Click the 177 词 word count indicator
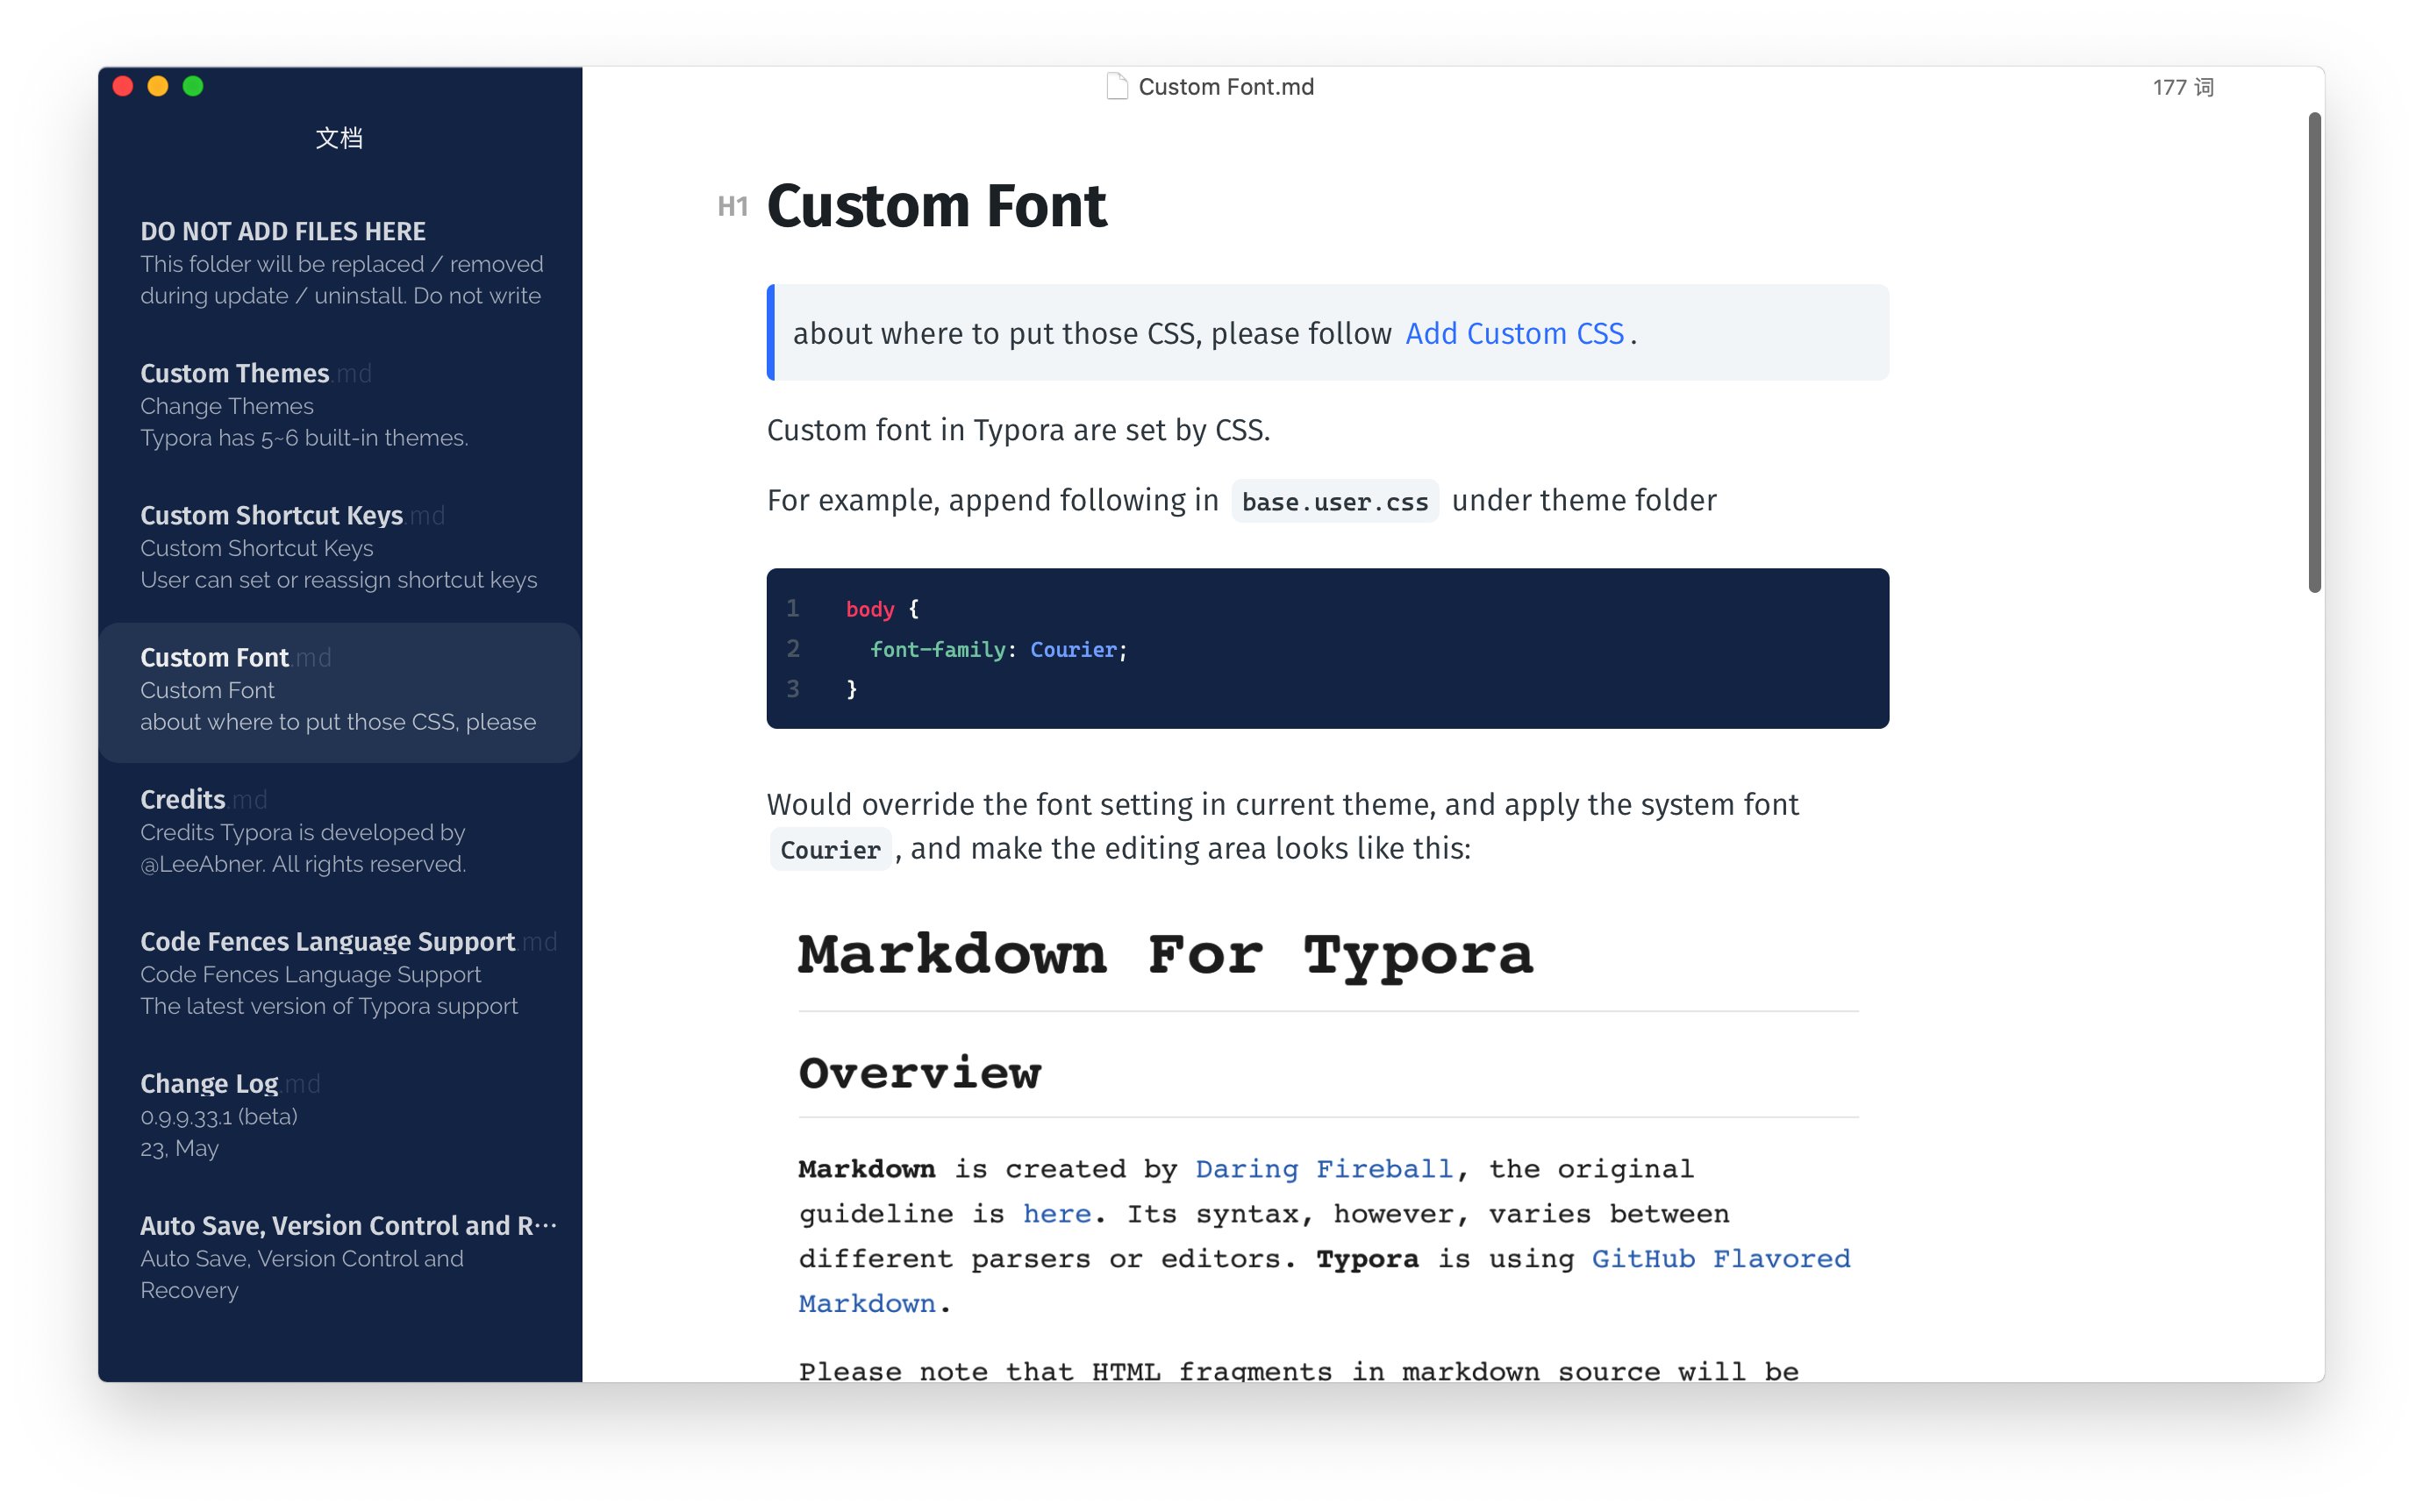 [x=2183, y=88]
